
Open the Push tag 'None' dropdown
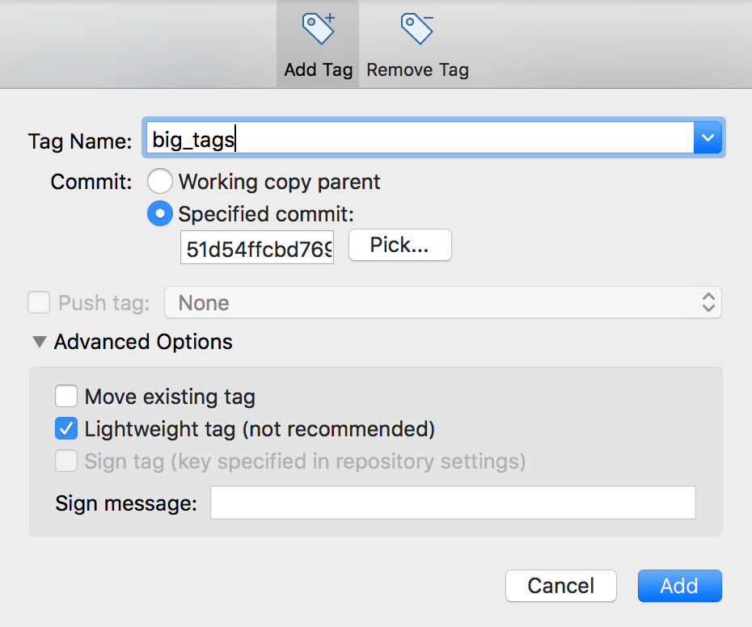tap(442, 303)
